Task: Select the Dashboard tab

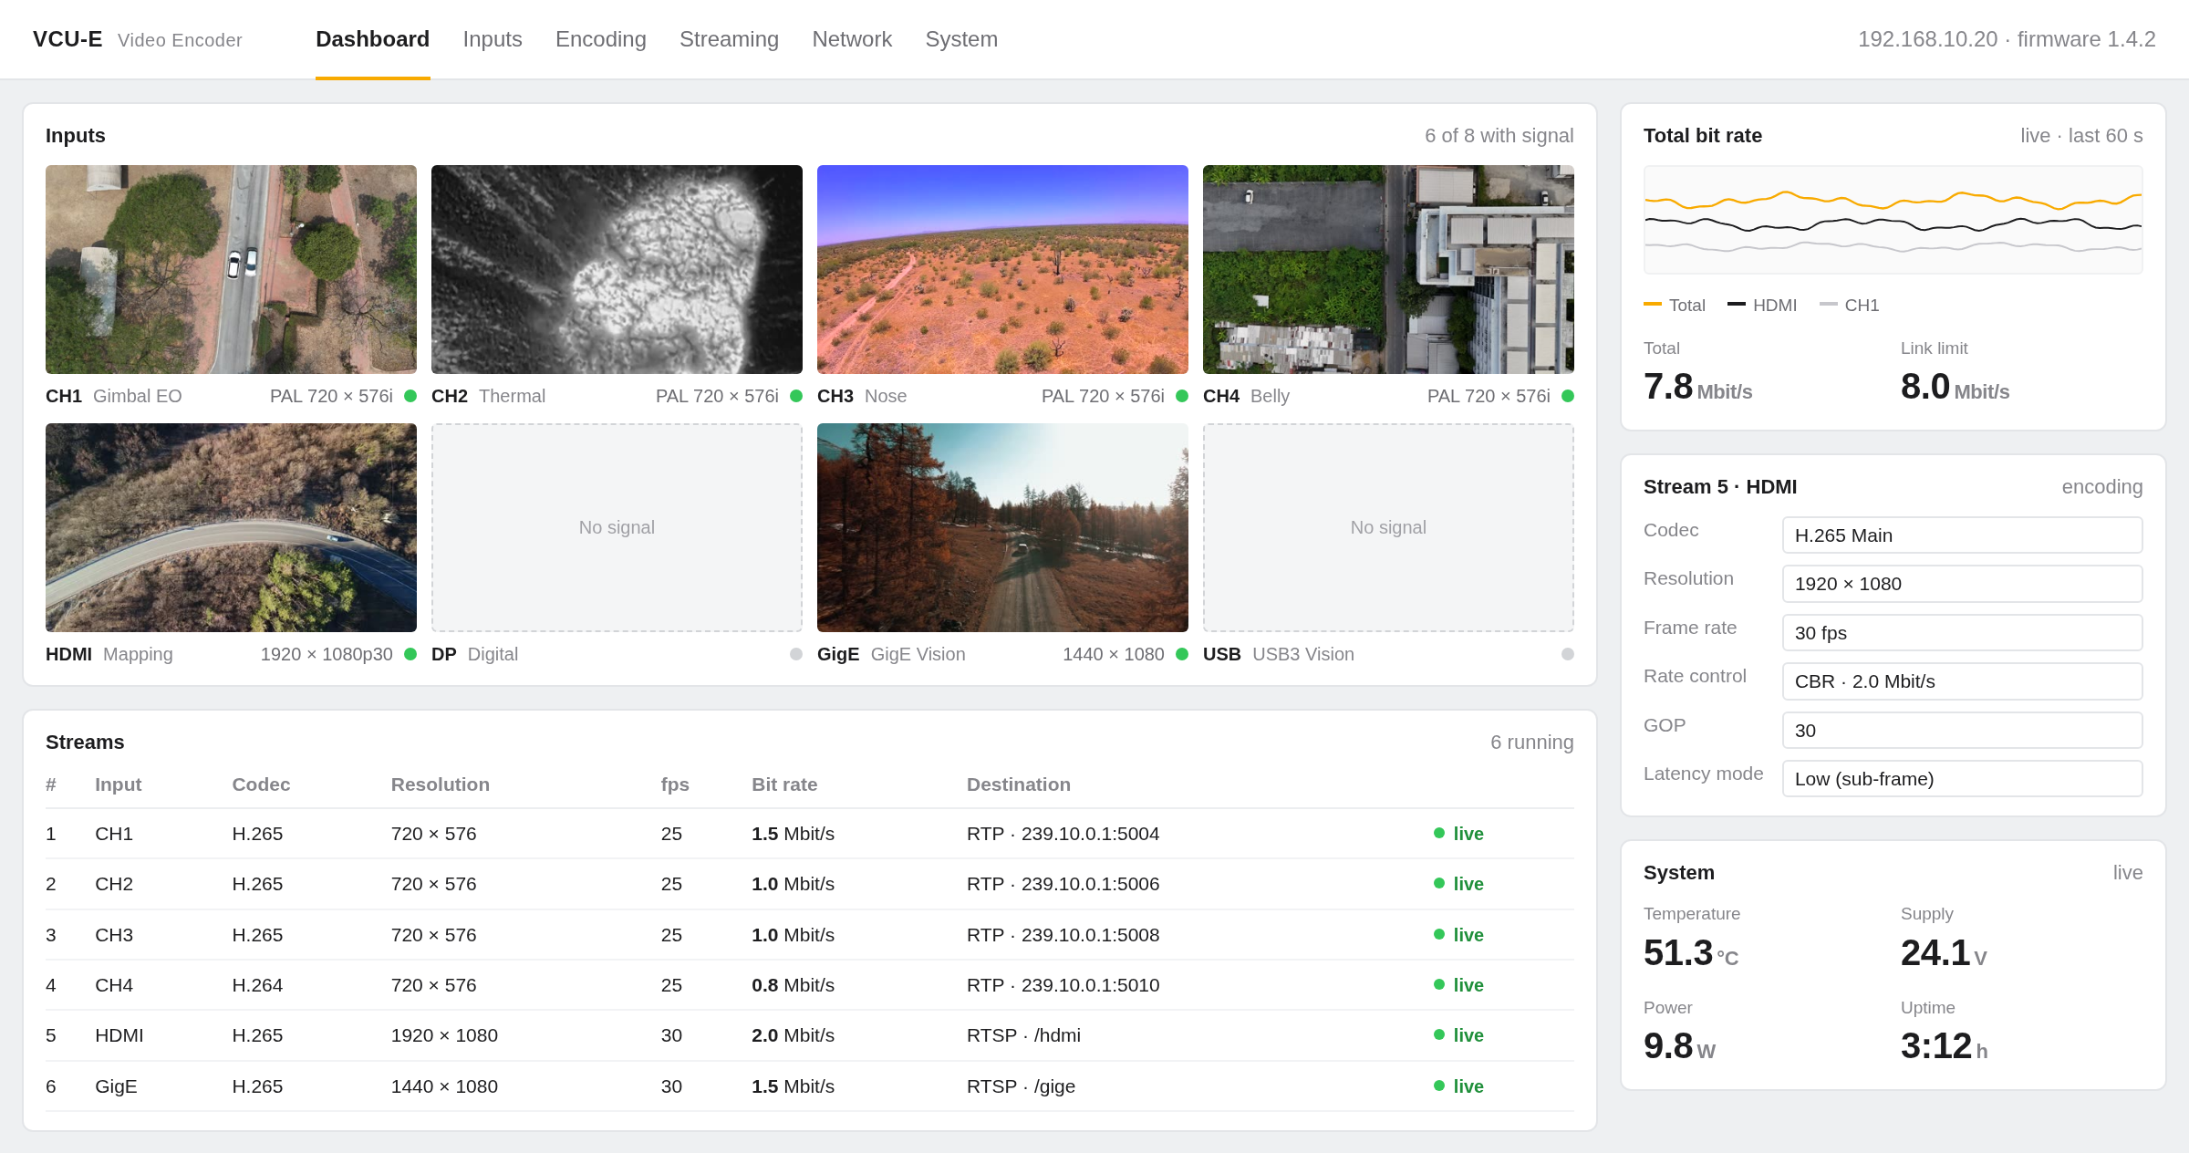Action: point(372,39)
